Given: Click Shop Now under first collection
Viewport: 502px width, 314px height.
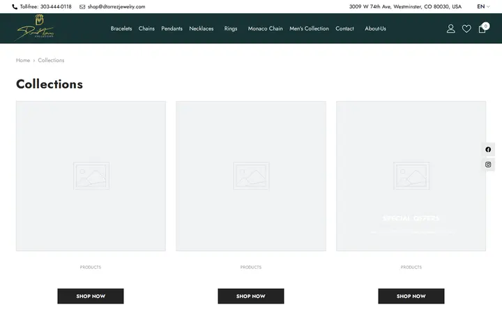Looking at the screenshot, I should (91, 296).
